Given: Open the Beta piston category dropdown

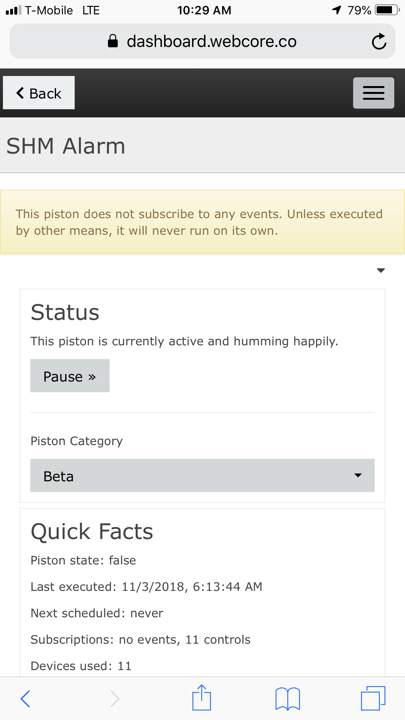Looking at the screenshot, I should click(202, 475).
